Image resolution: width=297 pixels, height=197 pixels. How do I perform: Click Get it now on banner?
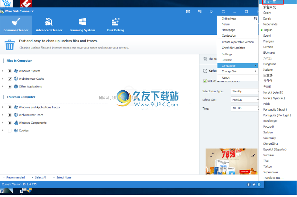coord(245,172)
